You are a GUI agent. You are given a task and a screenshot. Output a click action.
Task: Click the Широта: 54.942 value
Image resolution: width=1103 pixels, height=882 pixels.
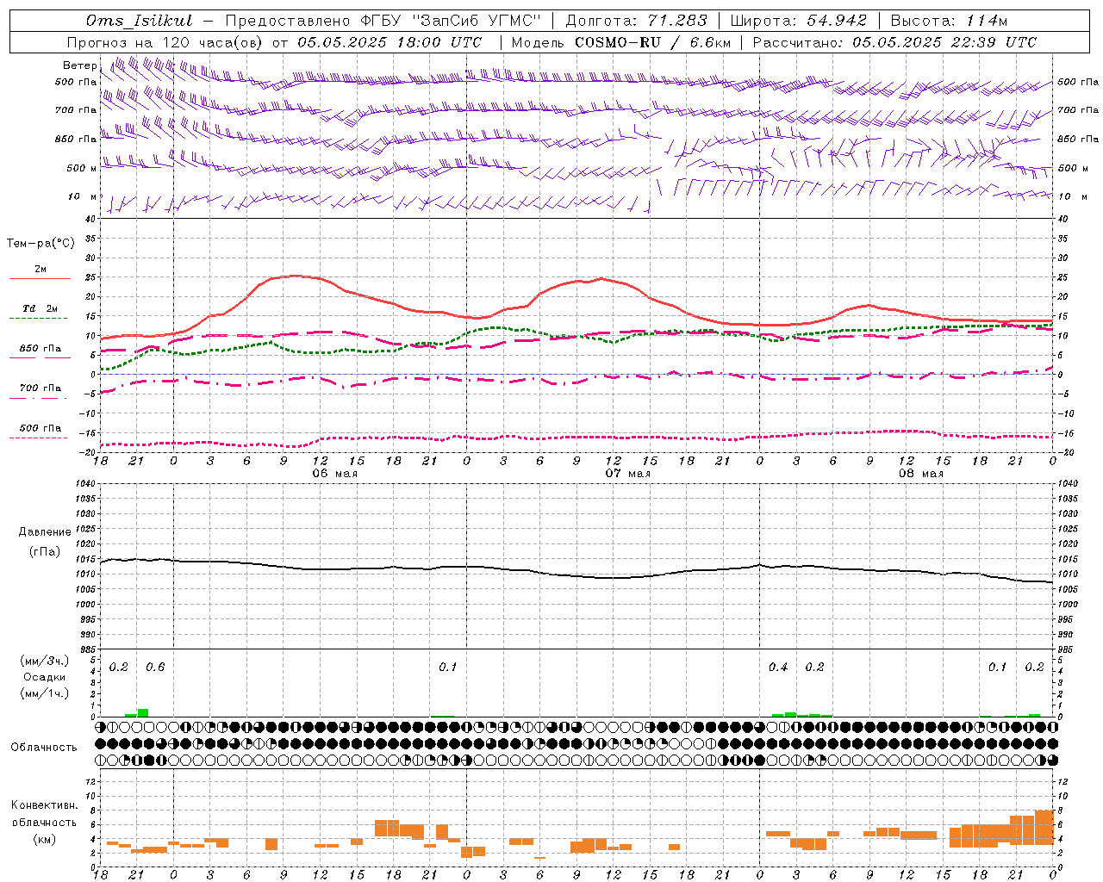(x=798, y=21)
